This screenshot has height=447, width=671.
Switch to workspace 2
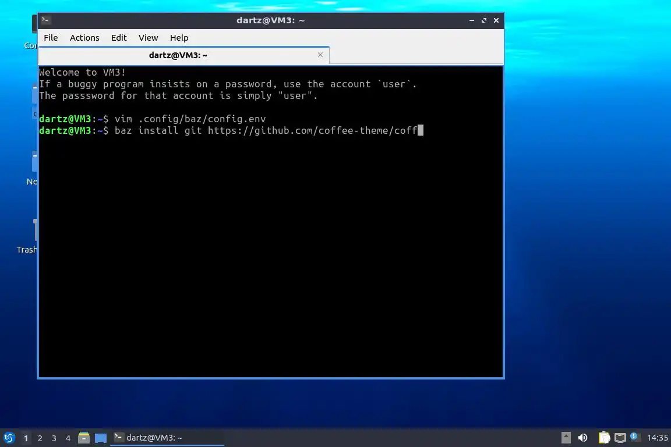(x=40, y=438)
